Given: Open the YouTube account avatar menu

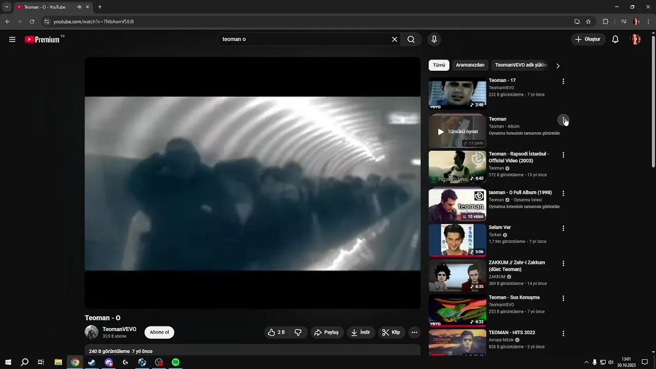Looking at the screenshot, I should coord(635,39).
